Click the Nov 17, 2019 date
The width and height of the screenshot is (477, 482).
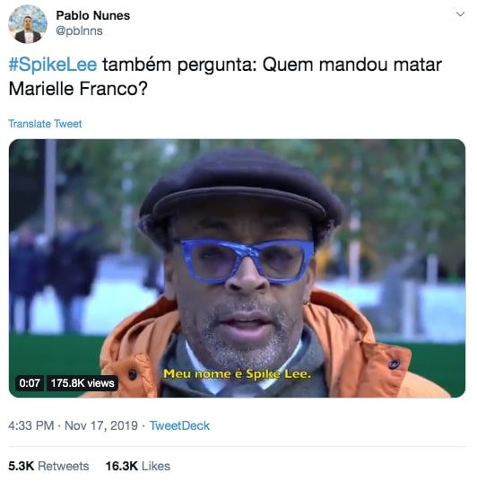click(x=101, y=425)
